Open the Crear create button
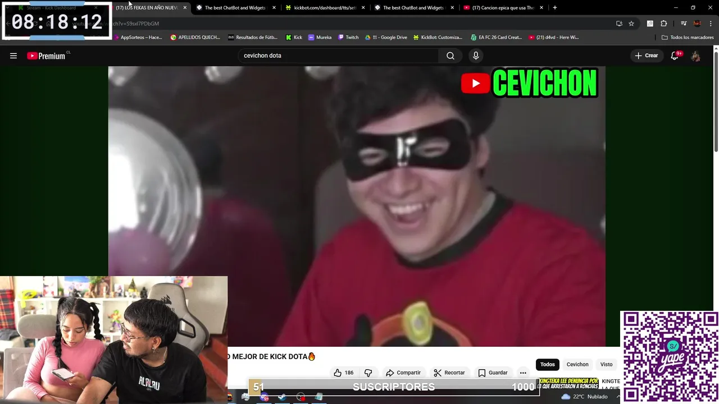The width and height of the screenshot is (719, 404). tap(646, 56)
